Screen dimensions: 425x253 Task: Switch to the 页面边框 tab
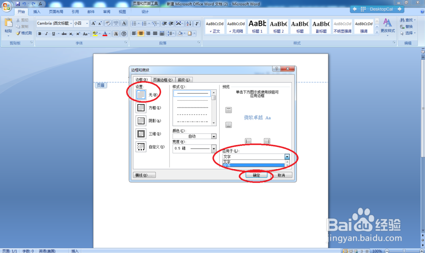click(x=163, y=80)
